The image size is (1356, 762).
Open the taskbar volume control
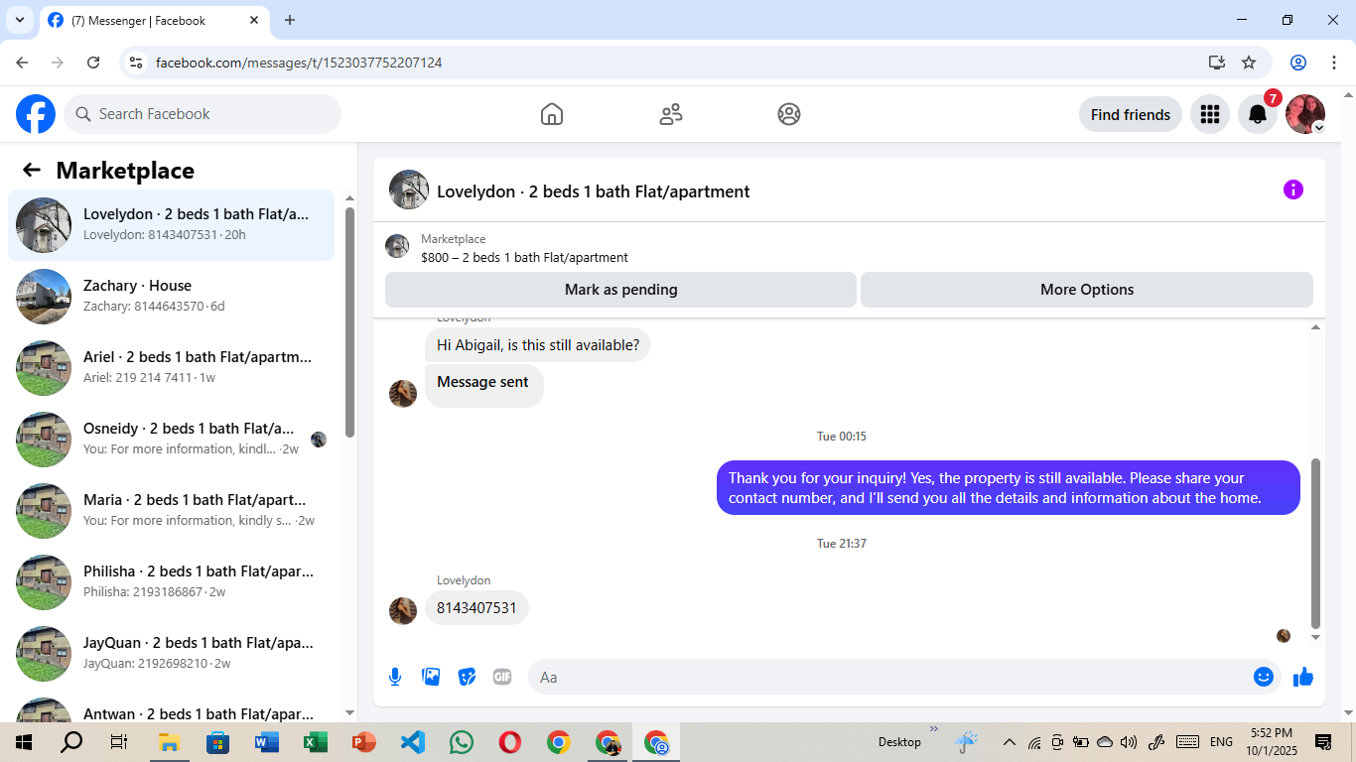[1129, 742]
